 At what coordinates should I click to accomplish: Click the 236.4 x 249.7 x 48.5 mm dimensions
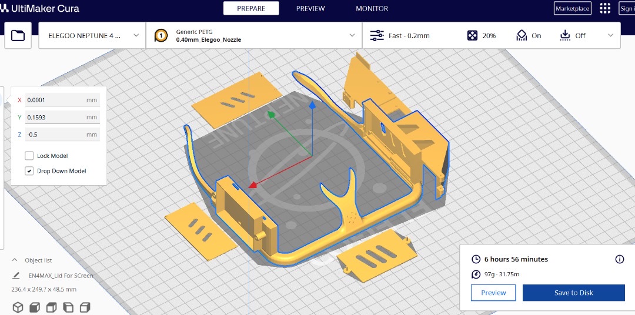click(x=44, y=290)
